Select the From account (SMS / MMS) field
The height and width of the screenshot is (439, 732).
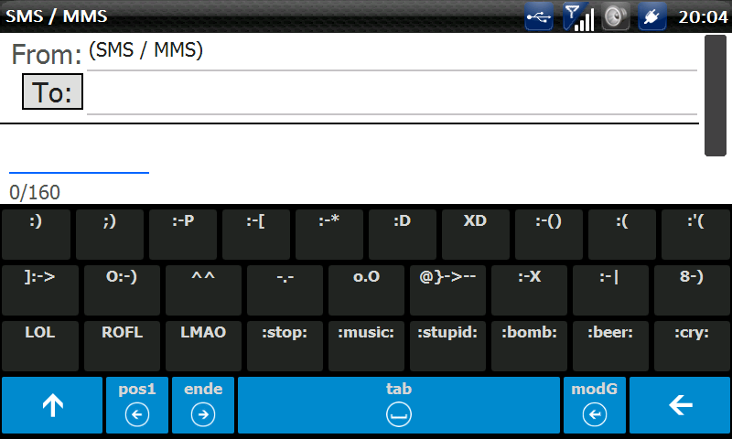tap(393, 52)
